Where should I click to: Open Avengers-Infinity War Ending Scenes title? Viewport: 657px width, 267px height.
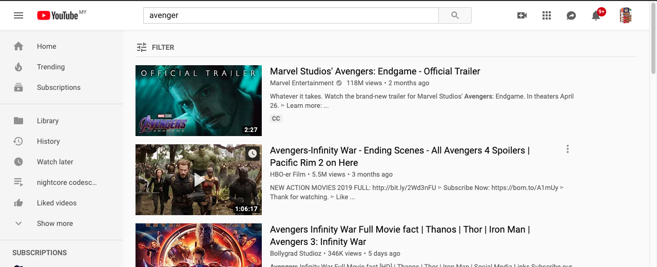point(400,156)
